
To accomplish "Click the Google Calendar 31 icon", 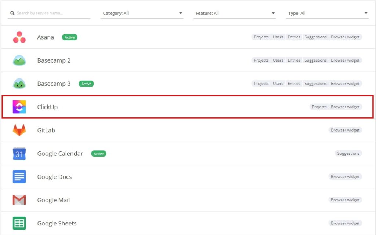I will tap(19, 153).
